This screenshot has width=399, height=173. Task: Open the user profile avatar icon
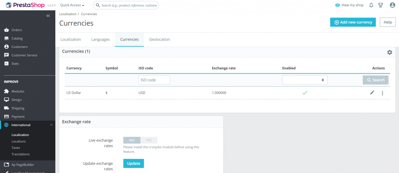392,5
